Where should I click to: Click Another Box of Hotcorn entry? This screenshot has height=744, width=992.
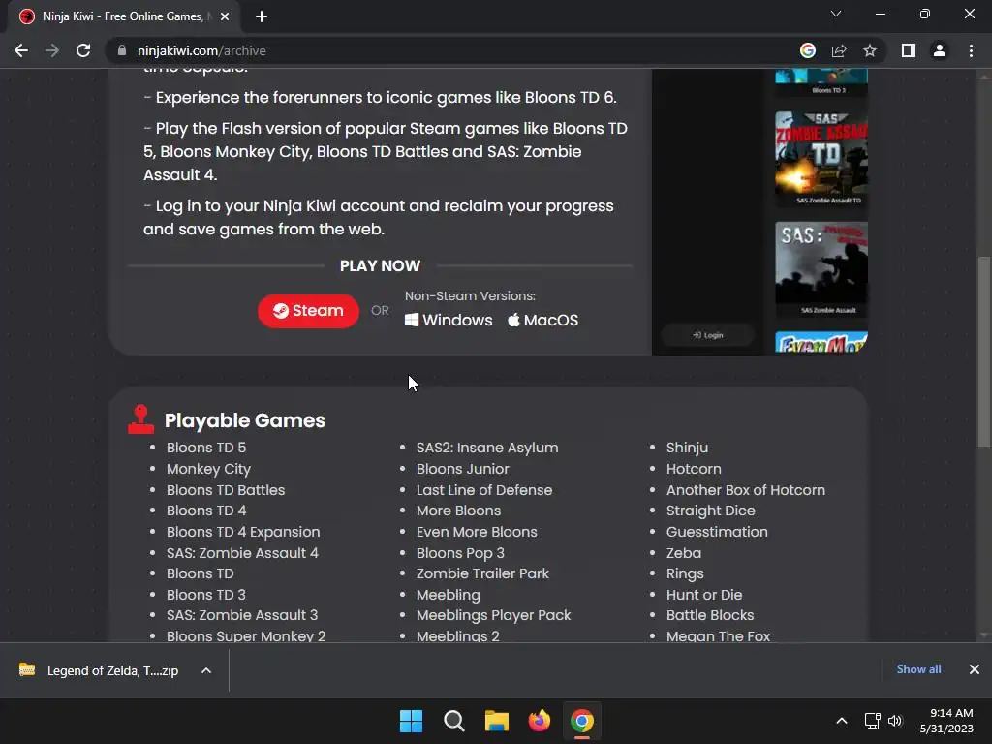745,489
